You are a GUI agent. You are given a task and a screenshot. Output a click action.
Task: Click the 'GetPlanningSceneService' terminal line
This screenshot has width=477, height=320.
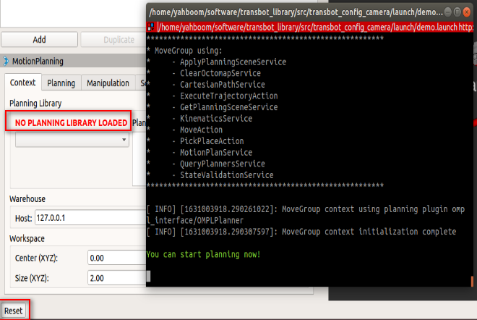(229, 107)
